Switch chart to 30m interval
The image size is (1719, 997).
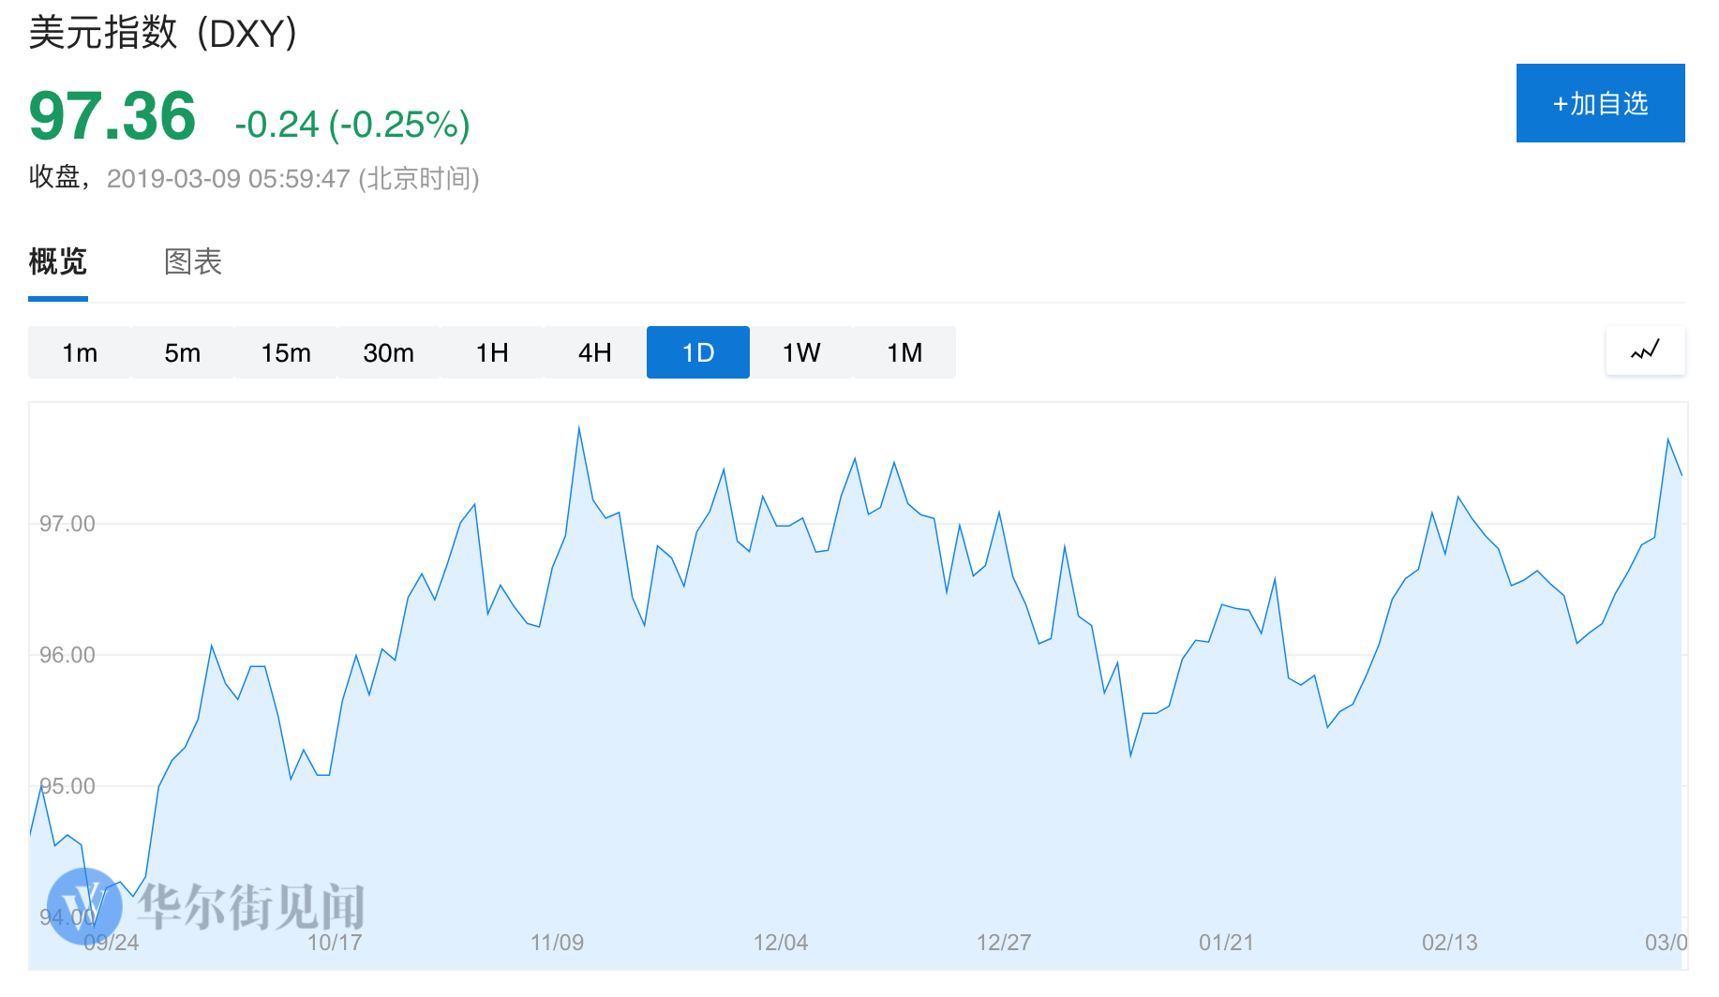point(389,352)
